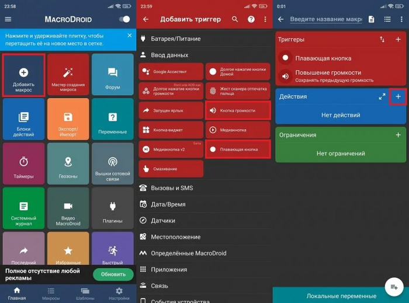This screenshot has width=409, height=303.
Task: Open Мастер создания макроса tile
Action: pyautogui.click(x=68, y=75)
